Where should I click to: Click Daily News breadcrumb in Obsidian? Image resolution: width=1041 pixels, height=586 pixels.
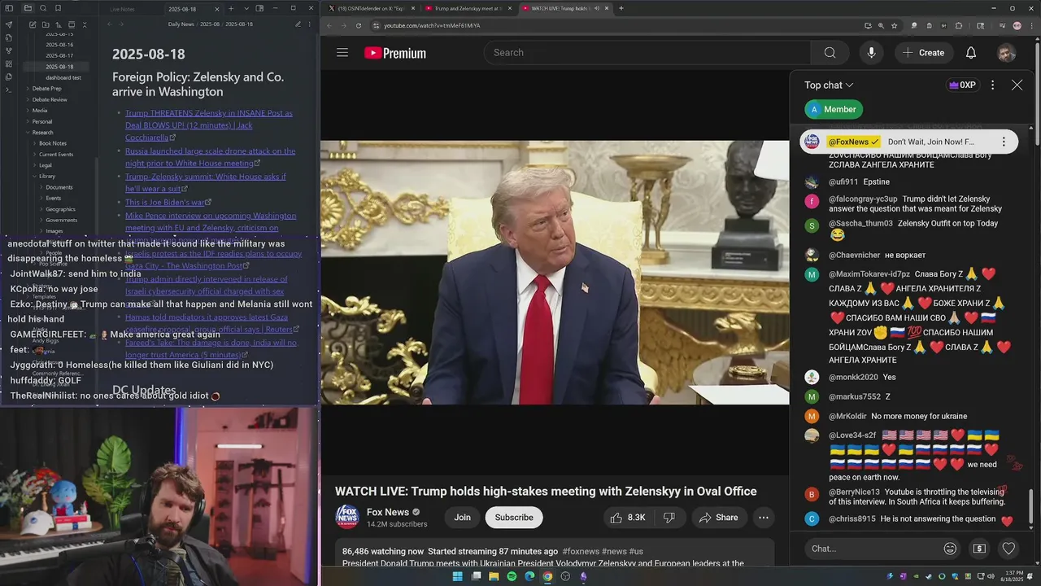point(181,24)
